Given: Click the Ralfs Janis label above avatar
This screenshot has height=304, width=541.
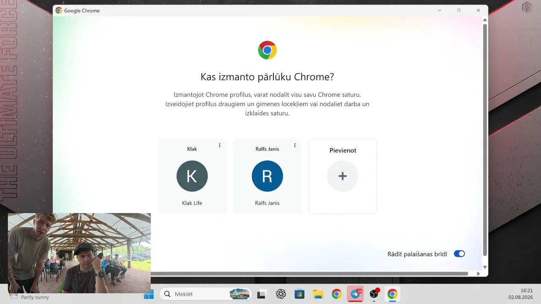Looking at the screenshot, I should [267, 149].
